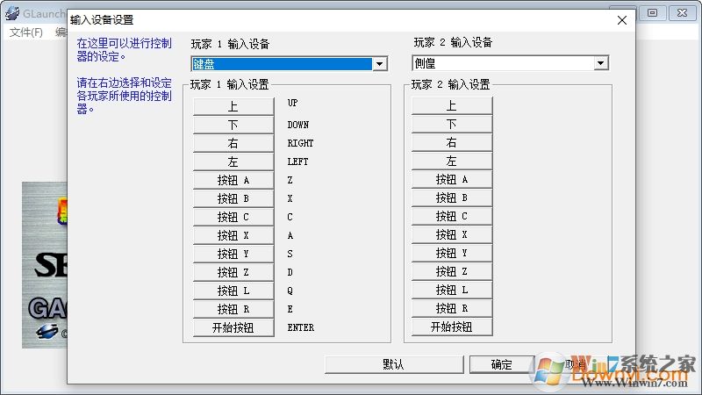Click the 玩家 2 输入设备 label
Image resolution: width=702 pixels, height=395 pixels.
coord(453,42)
